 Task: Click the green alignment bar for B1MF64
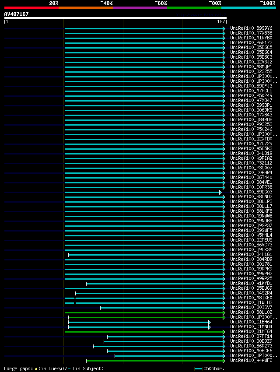click(x=145, y=332)
